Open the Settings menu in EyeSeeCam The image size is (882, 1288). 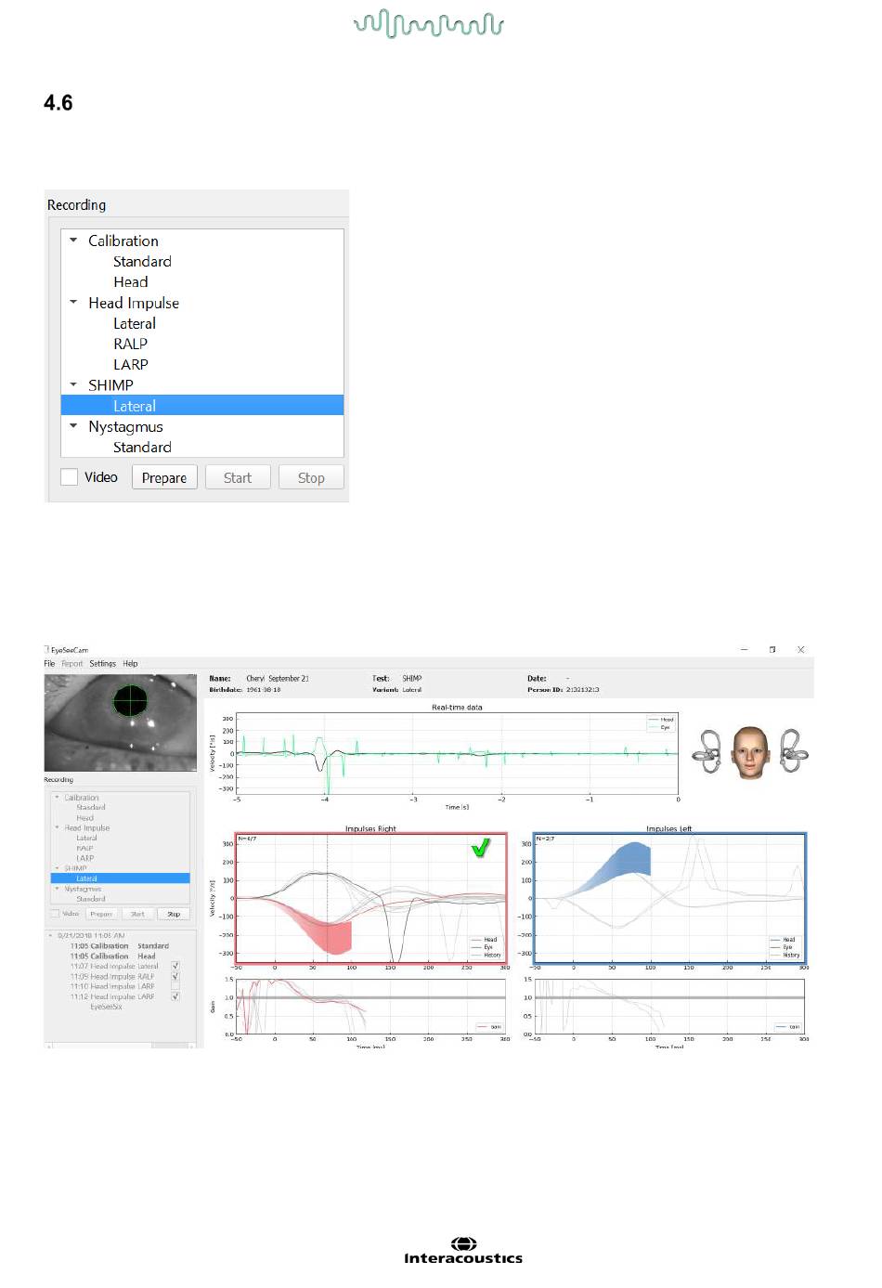102,663
